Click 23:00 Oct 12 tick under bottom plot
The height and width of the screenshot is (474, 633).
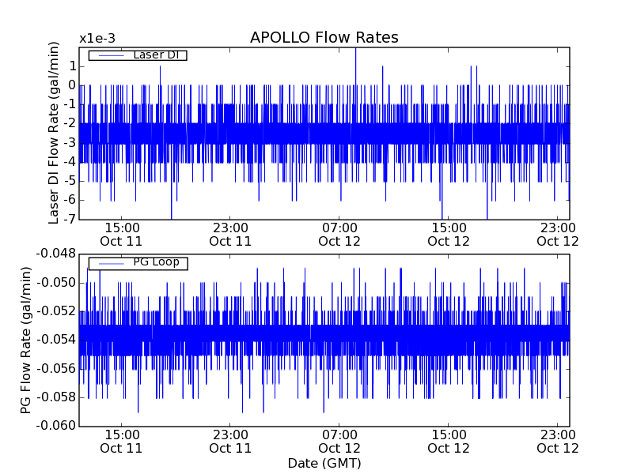(x=558, y=441)
